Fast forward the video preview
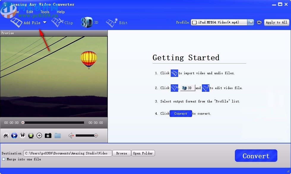Screen dimensions: 291x174 [23, 135]
